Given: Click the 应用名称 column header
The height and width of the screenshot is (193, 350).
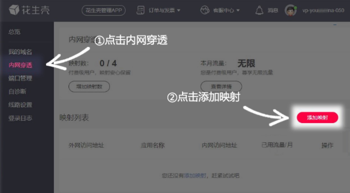Looking at the screenshot, I should (x=153, y=145).
